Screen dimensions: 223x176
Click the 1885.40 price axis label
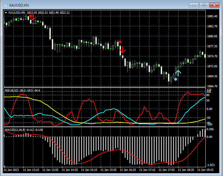(x=212, y=16)
